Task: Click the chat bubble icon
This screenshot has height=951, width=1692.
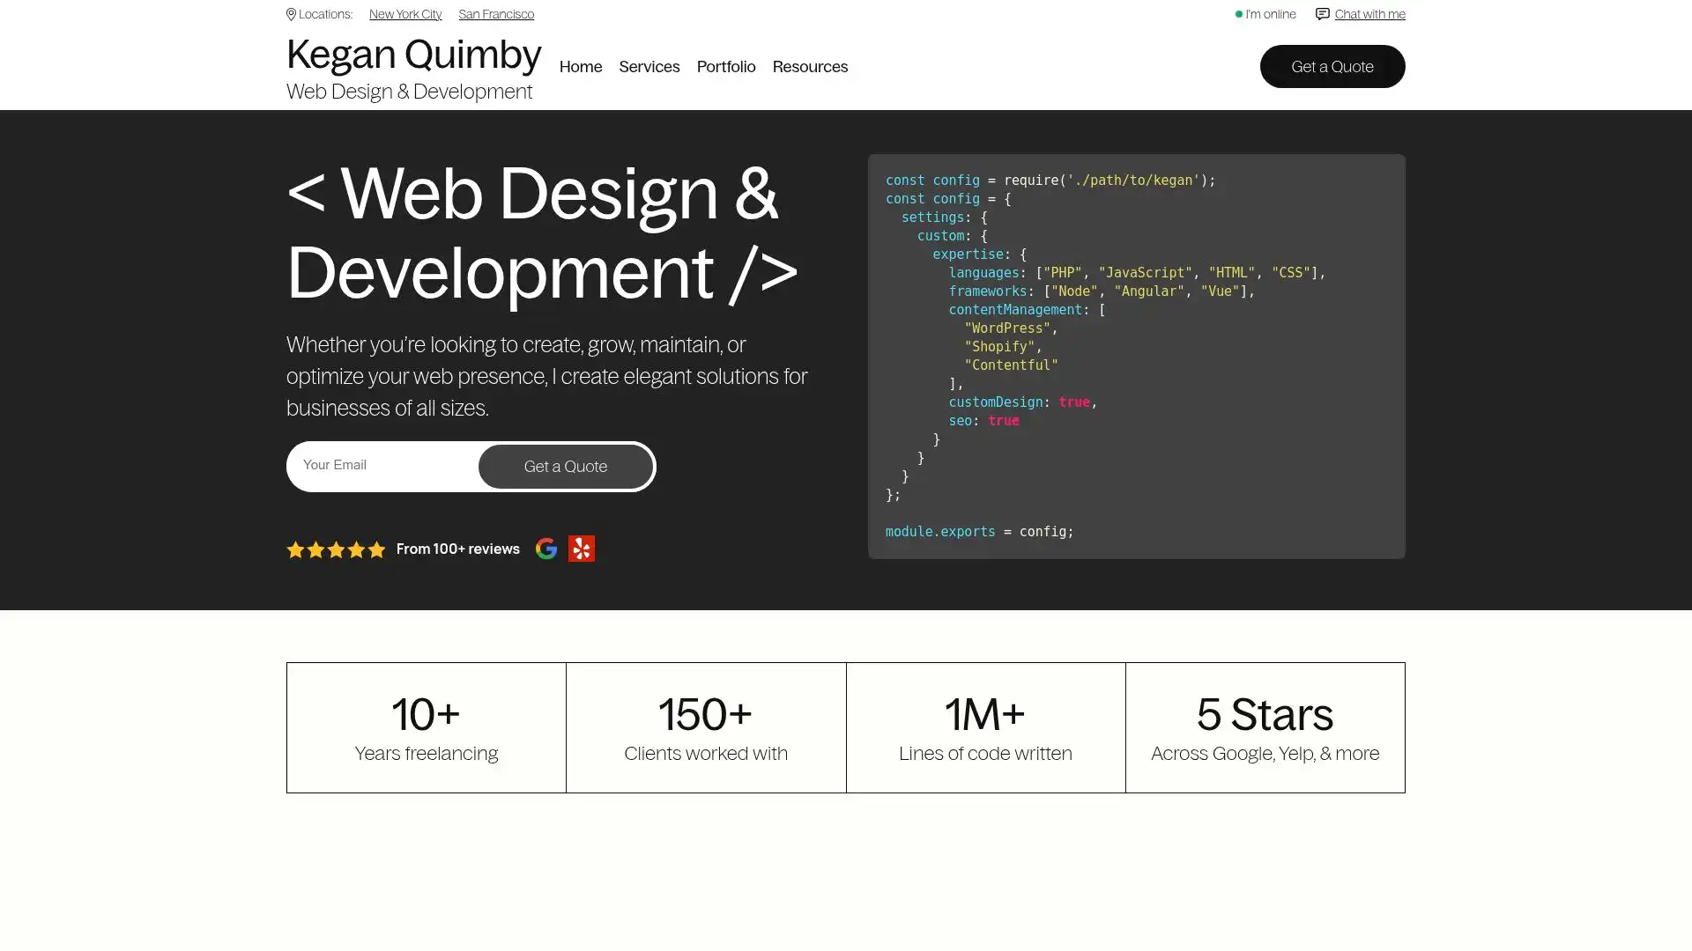Action: click(1322, 14)
